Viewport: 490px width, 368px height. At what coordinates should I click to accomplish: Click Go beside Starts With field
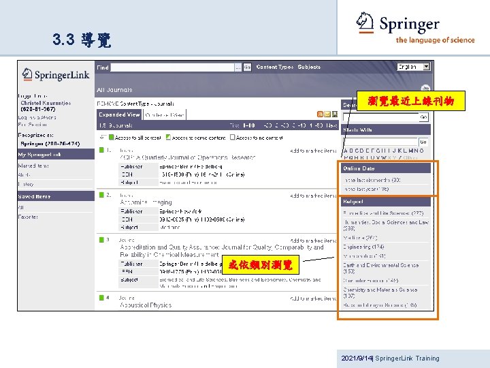[423, 142]
